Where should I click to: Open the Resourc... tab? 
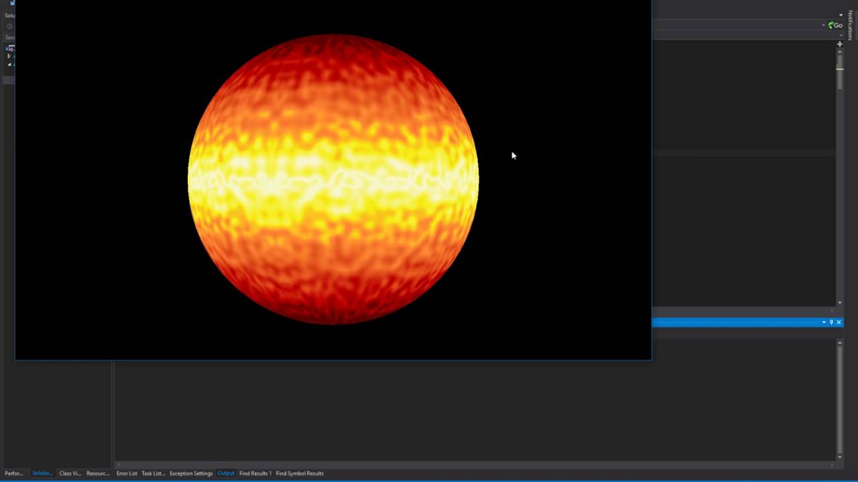[98, 473]
